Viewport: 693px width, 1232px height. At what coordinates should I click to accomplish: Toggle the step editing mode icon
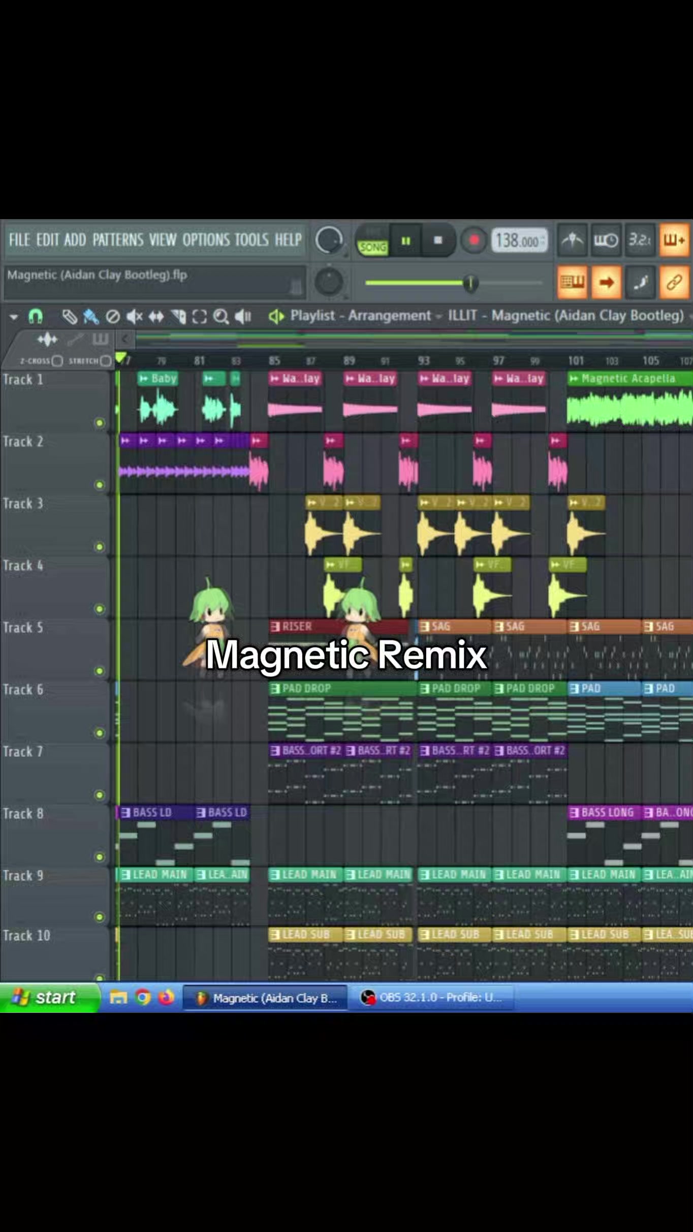click(640, 282)
